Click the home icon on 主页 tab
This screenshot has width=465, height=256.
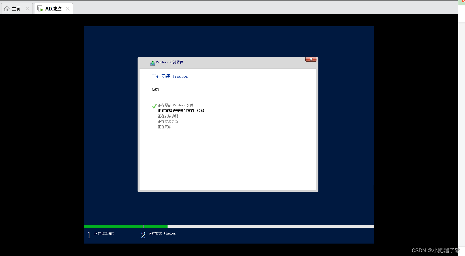[7, 9]
